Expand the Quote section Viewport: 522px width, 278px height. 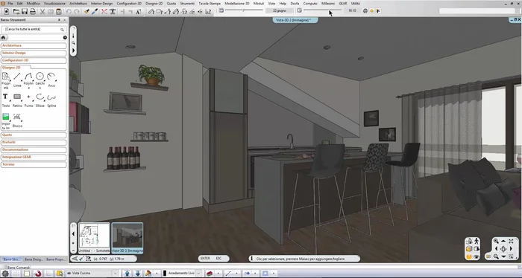point(34,135)
